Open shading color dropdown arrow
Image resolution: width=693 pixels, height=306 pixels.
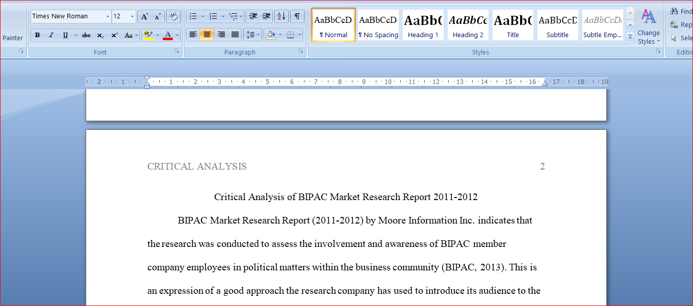pyautogui.click(x=280, y=35)
